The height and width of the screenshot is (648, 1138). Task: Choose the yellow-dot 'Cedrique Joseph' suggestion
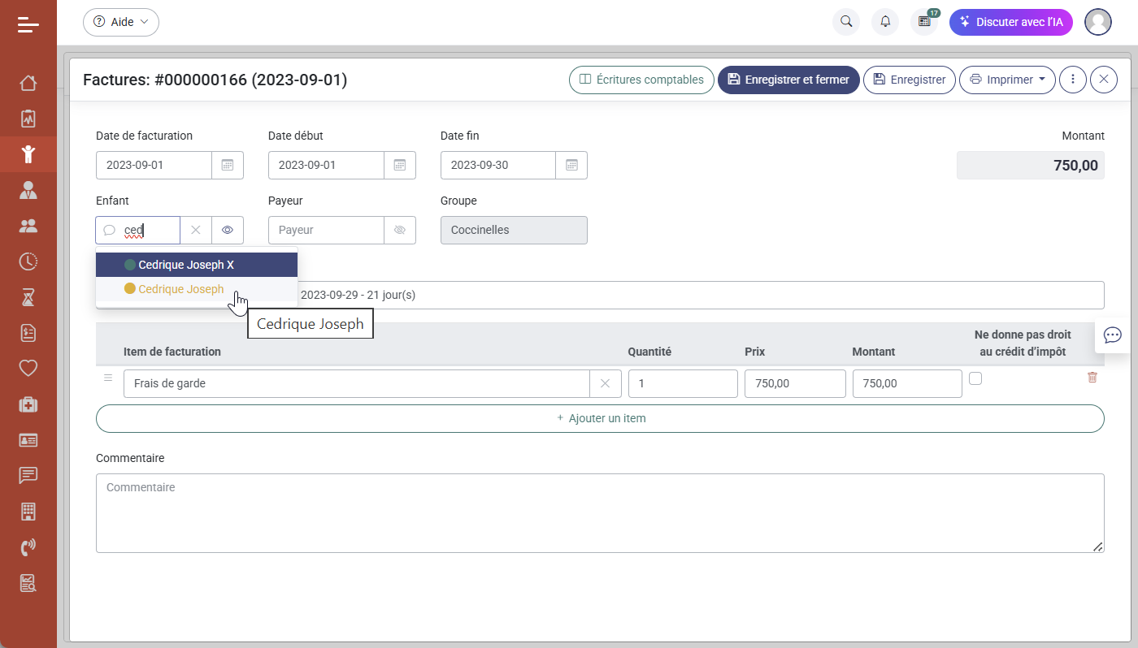(x=180, y=289)
